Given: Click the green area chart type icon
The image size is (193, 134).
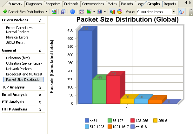Looking at the screenshot, I should 89,12.
